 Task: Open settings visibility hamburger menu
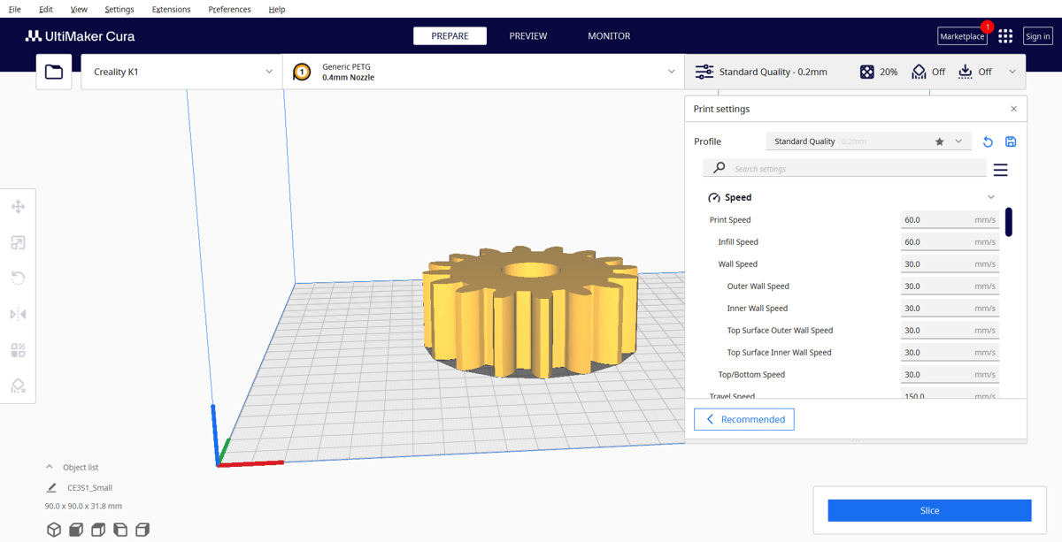(1001, 170)
